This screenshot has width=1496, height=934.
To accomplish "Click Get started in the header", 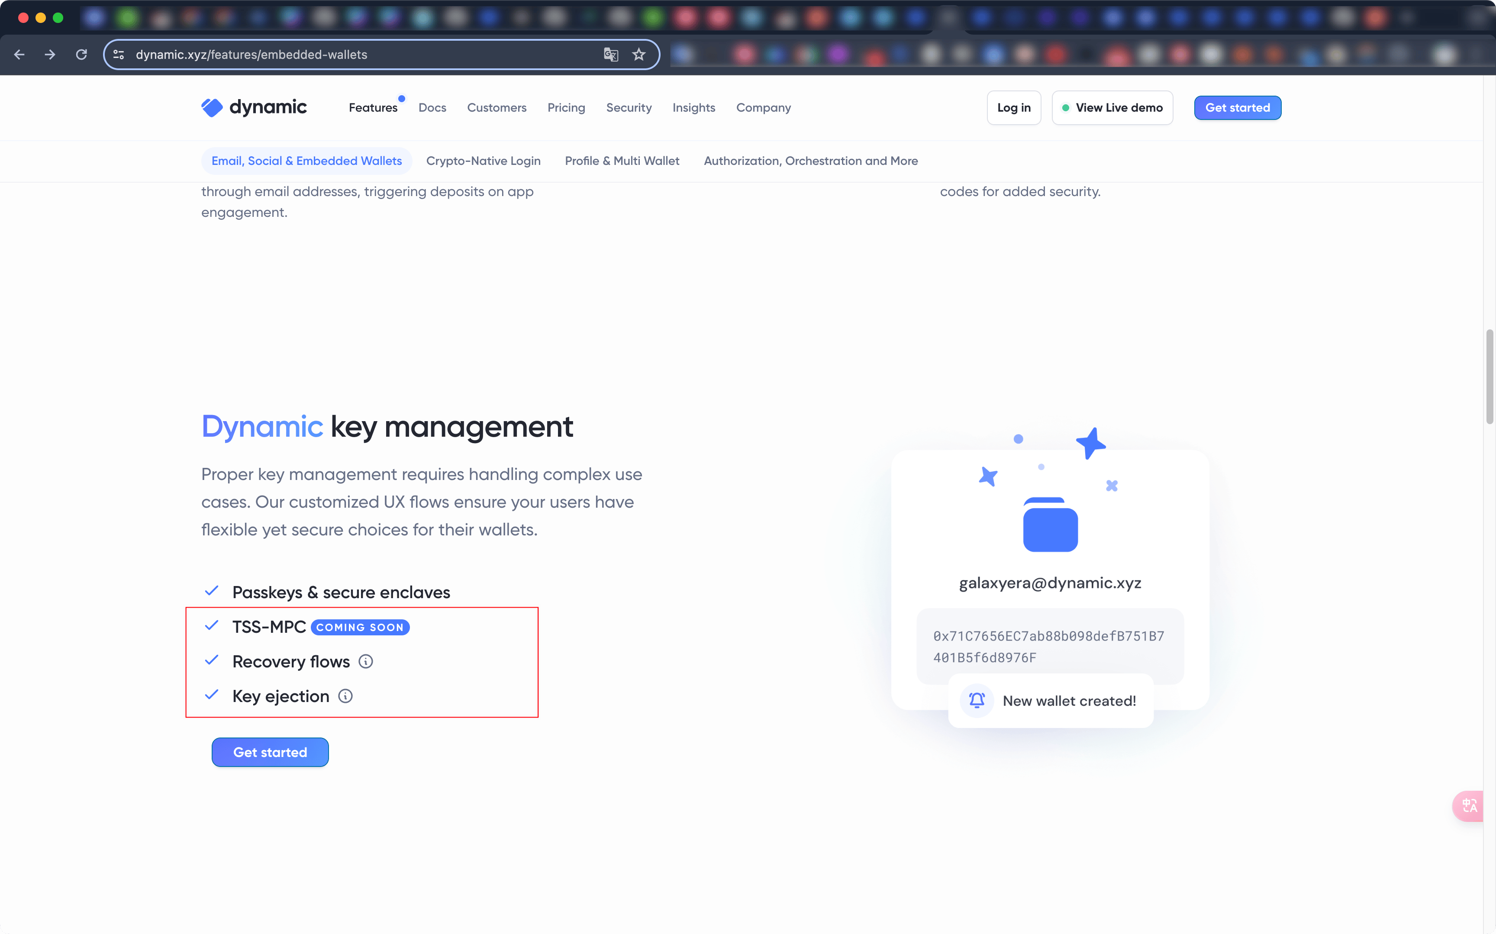I will (1237, 107).
